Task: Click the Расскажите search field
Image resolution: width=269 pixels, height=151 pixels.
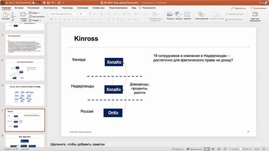Action: click(147, 8)
